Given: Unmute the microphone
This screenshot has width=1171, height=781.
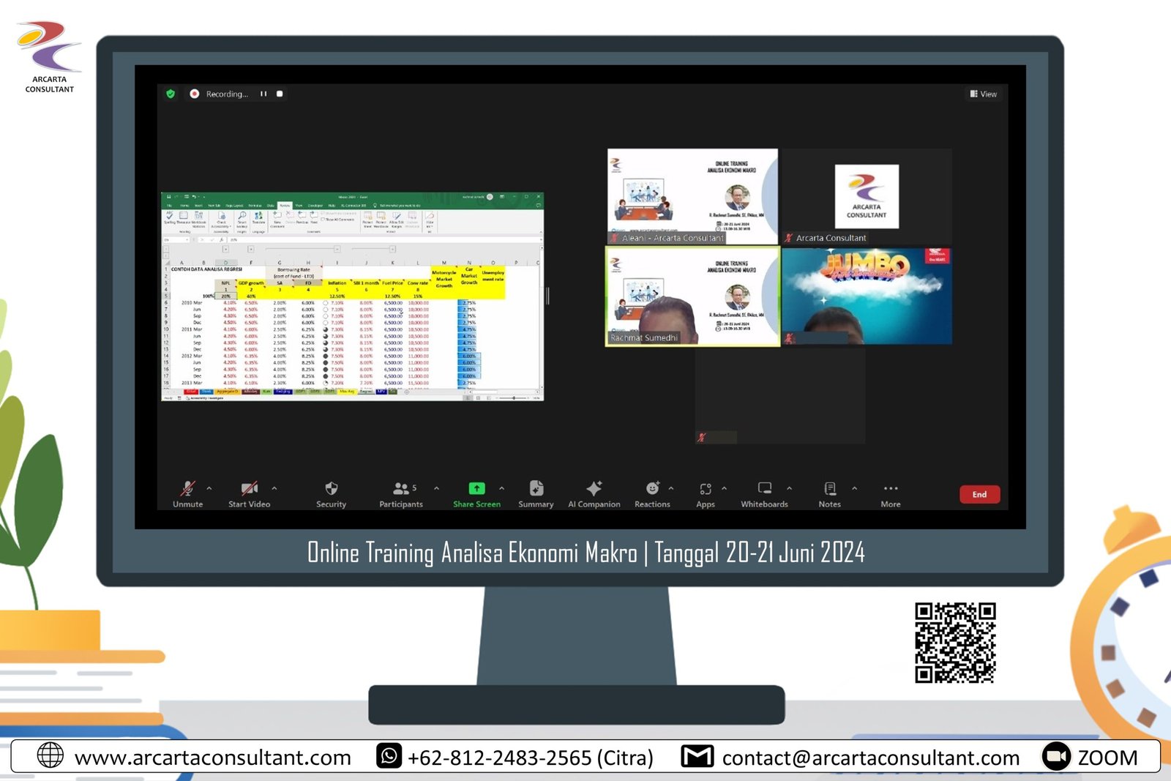Looking at the screenshot, I should pos(188,493).
